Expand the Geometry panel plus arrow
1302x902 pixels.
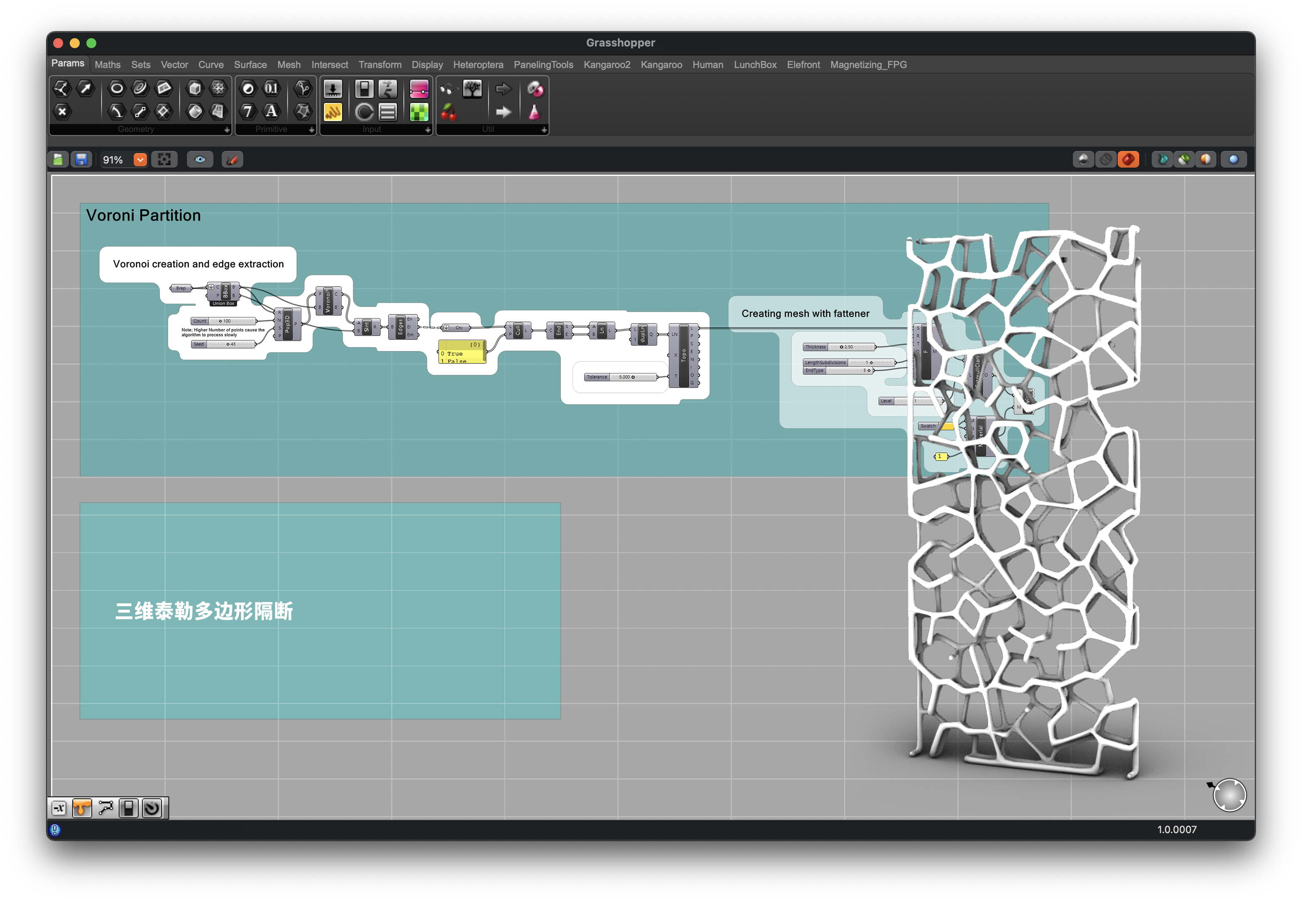click(x=227, y=130)
